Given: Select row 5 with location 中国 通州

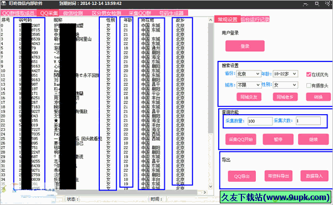Looking at the screenshot, I should click(151, 48).
